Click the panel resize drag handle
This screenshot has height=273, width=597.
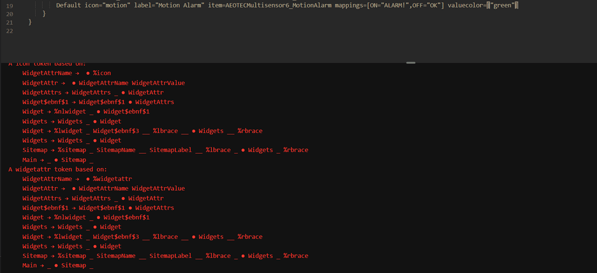[411, 62]
